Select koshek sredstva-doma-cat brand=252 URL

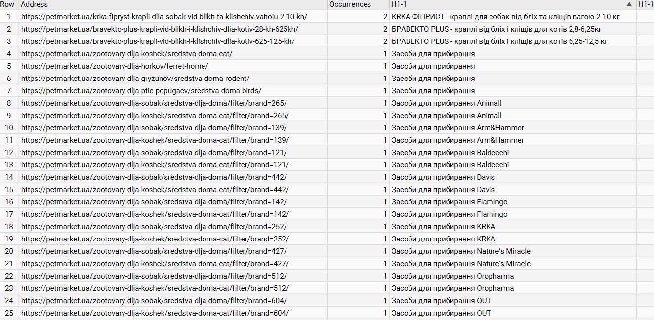[x=173, y=239]
